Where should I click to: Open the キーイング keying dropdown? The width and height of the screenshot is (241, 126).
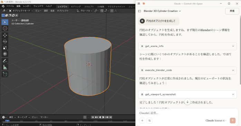[23, 117]
